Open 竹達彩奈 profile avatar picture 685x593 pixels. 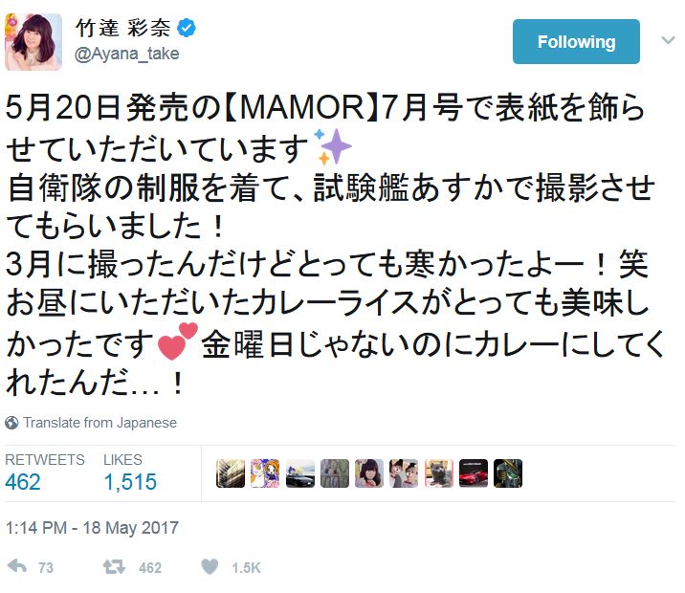click(33, 42)
